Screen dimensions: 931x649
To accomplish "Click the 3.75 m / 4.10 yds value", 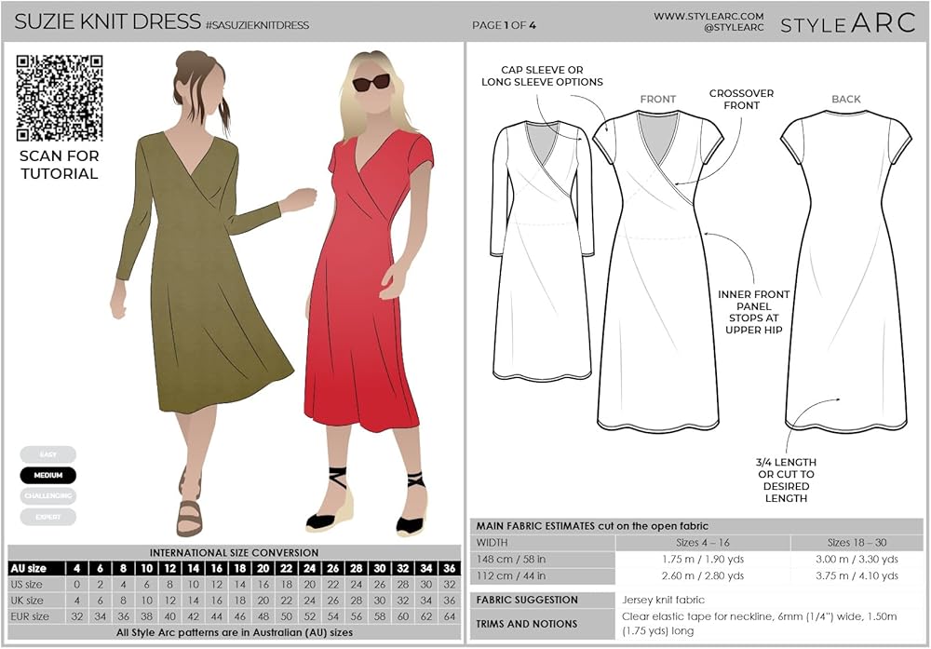I will pos(857,575).
